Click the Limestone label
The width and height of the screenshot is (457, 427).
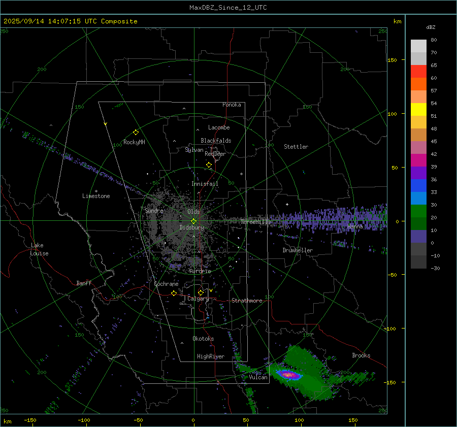pyautogui.click(x=96, y=196)
